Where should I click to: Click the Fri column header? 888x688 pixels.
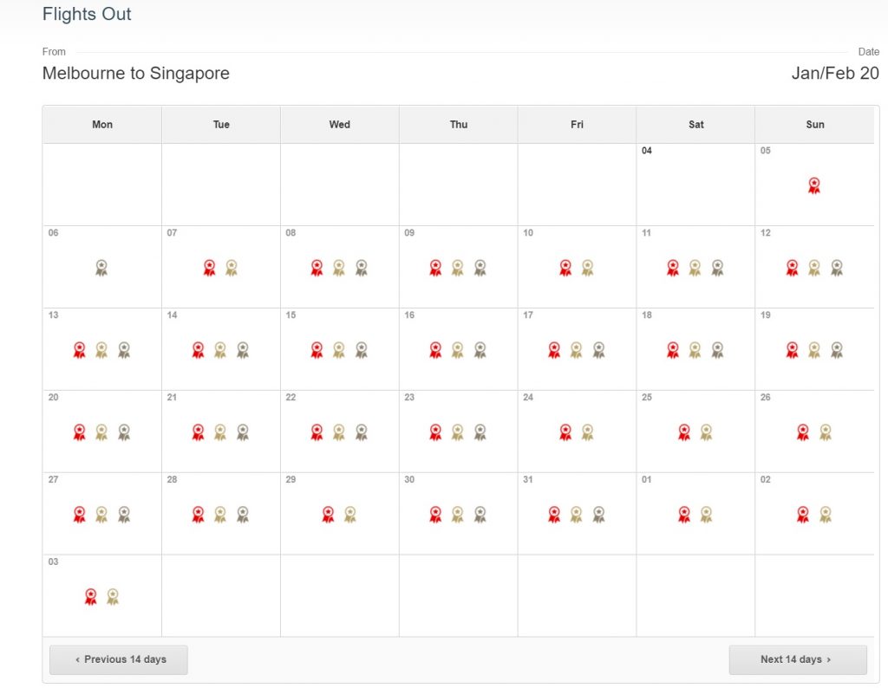(577, 125)
